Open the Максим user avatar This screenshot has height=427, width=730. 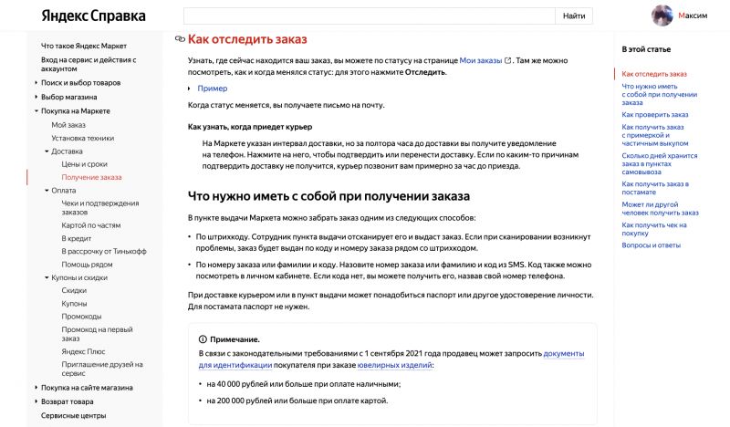[x=662, y=16]
